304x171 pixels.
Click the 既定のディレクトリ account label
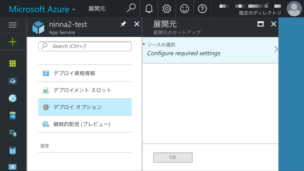pos(260,13)
